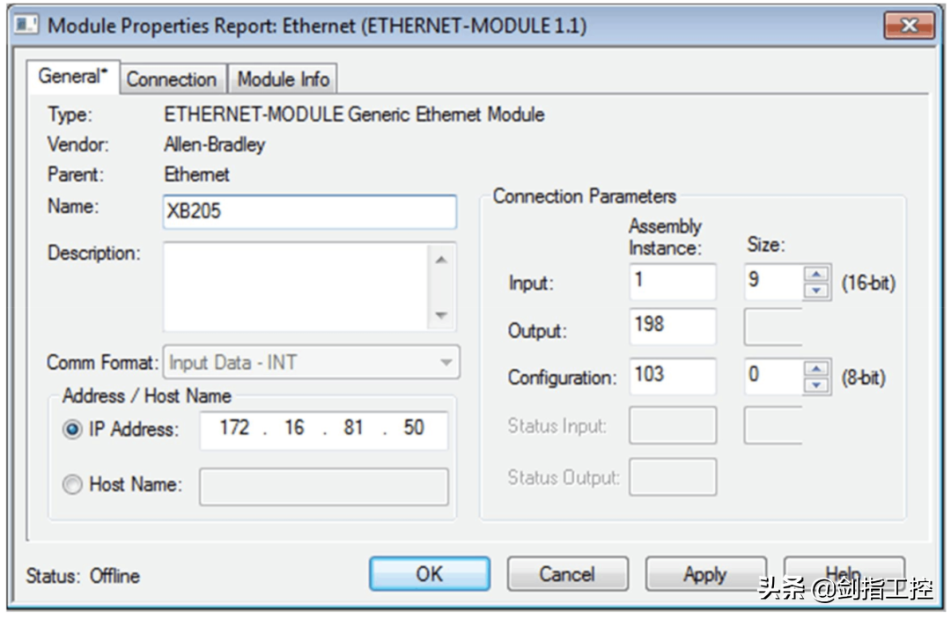Image resolution: width=951 pixels, height=619 pixels.
Task: Click the dialog title bar module icon
Action: (x=26, y=25)
